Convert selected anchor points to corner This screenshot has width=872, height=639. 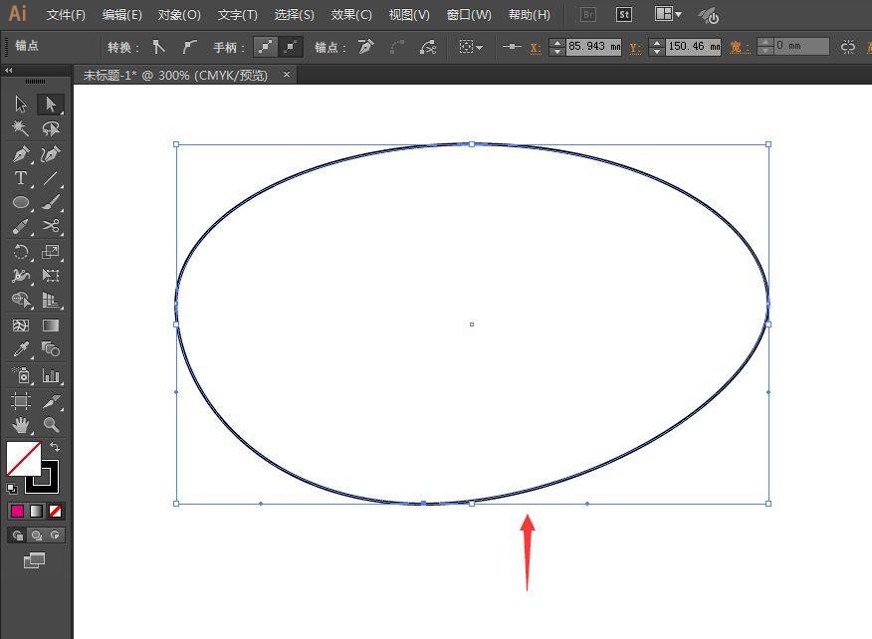158,47
